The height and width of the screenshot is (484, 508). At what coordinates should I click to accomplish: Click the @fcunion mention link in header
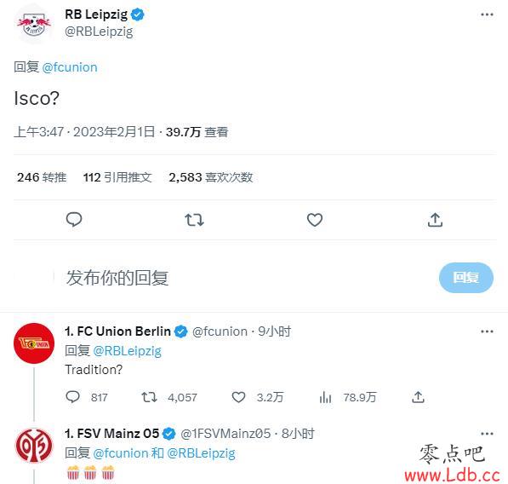(70, 67)
